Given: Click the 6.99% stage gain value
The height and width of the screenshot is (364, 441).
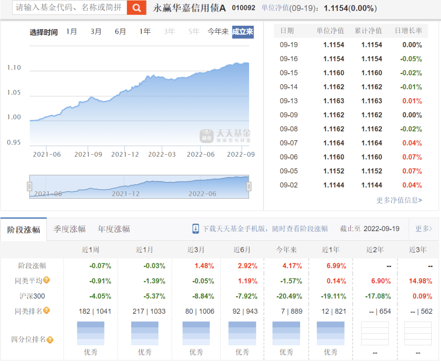Looking at the screenshot, I should tap(336, 266).
